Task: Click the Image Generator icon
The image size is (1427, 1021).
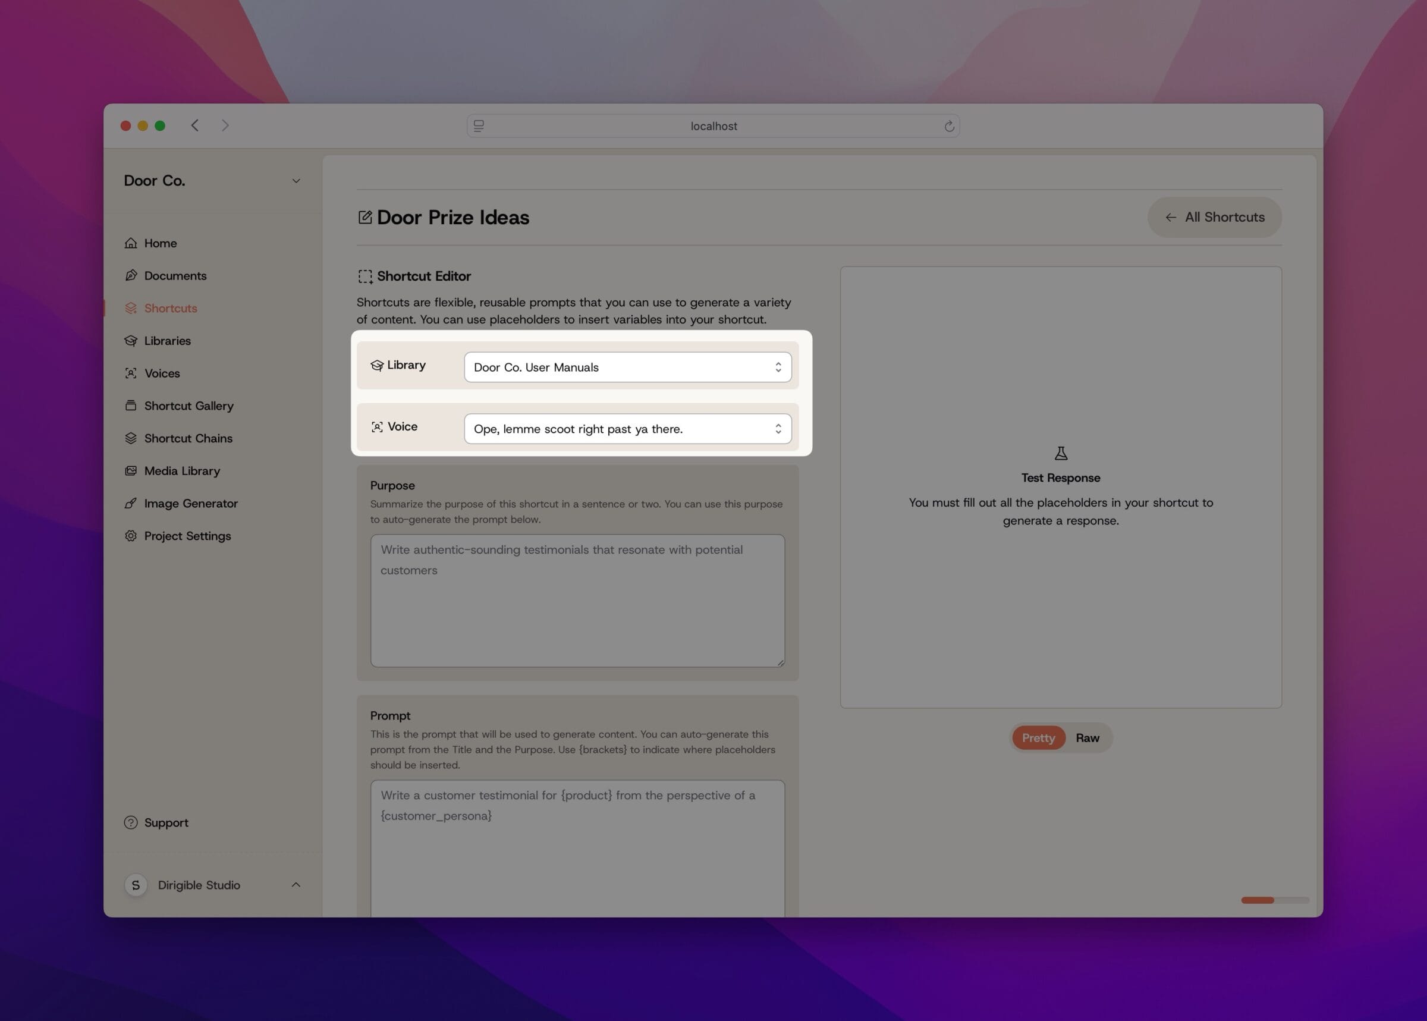Action: [x=130, y=502]
